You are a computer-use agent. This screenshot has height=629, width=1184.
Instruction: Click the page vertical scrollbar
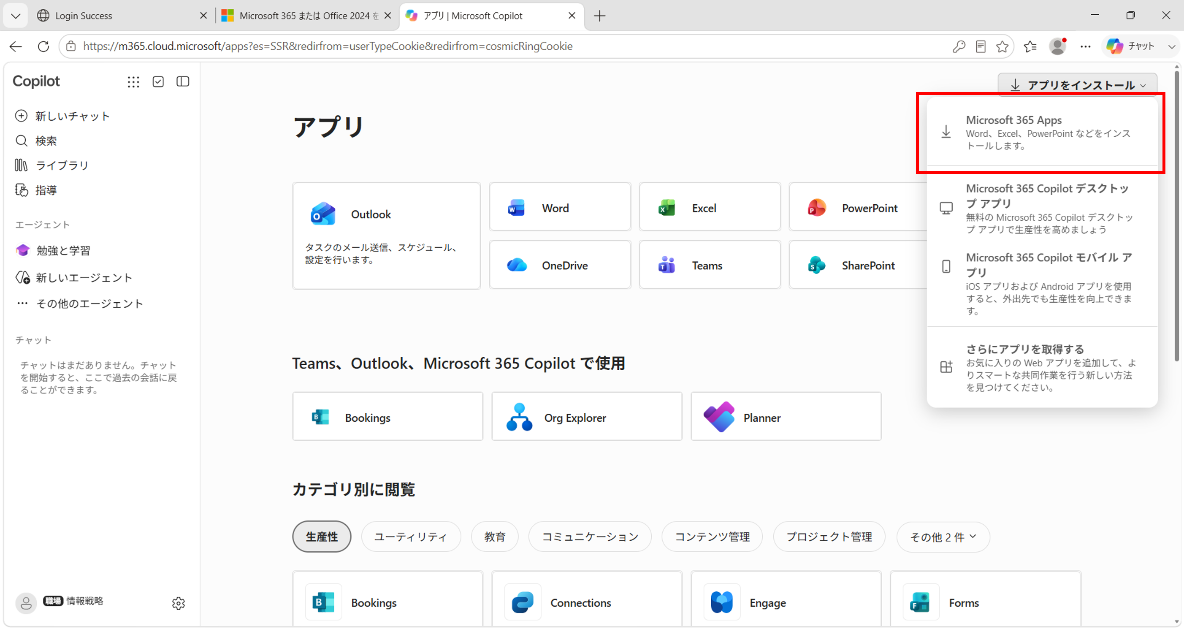coord(1177,216)
